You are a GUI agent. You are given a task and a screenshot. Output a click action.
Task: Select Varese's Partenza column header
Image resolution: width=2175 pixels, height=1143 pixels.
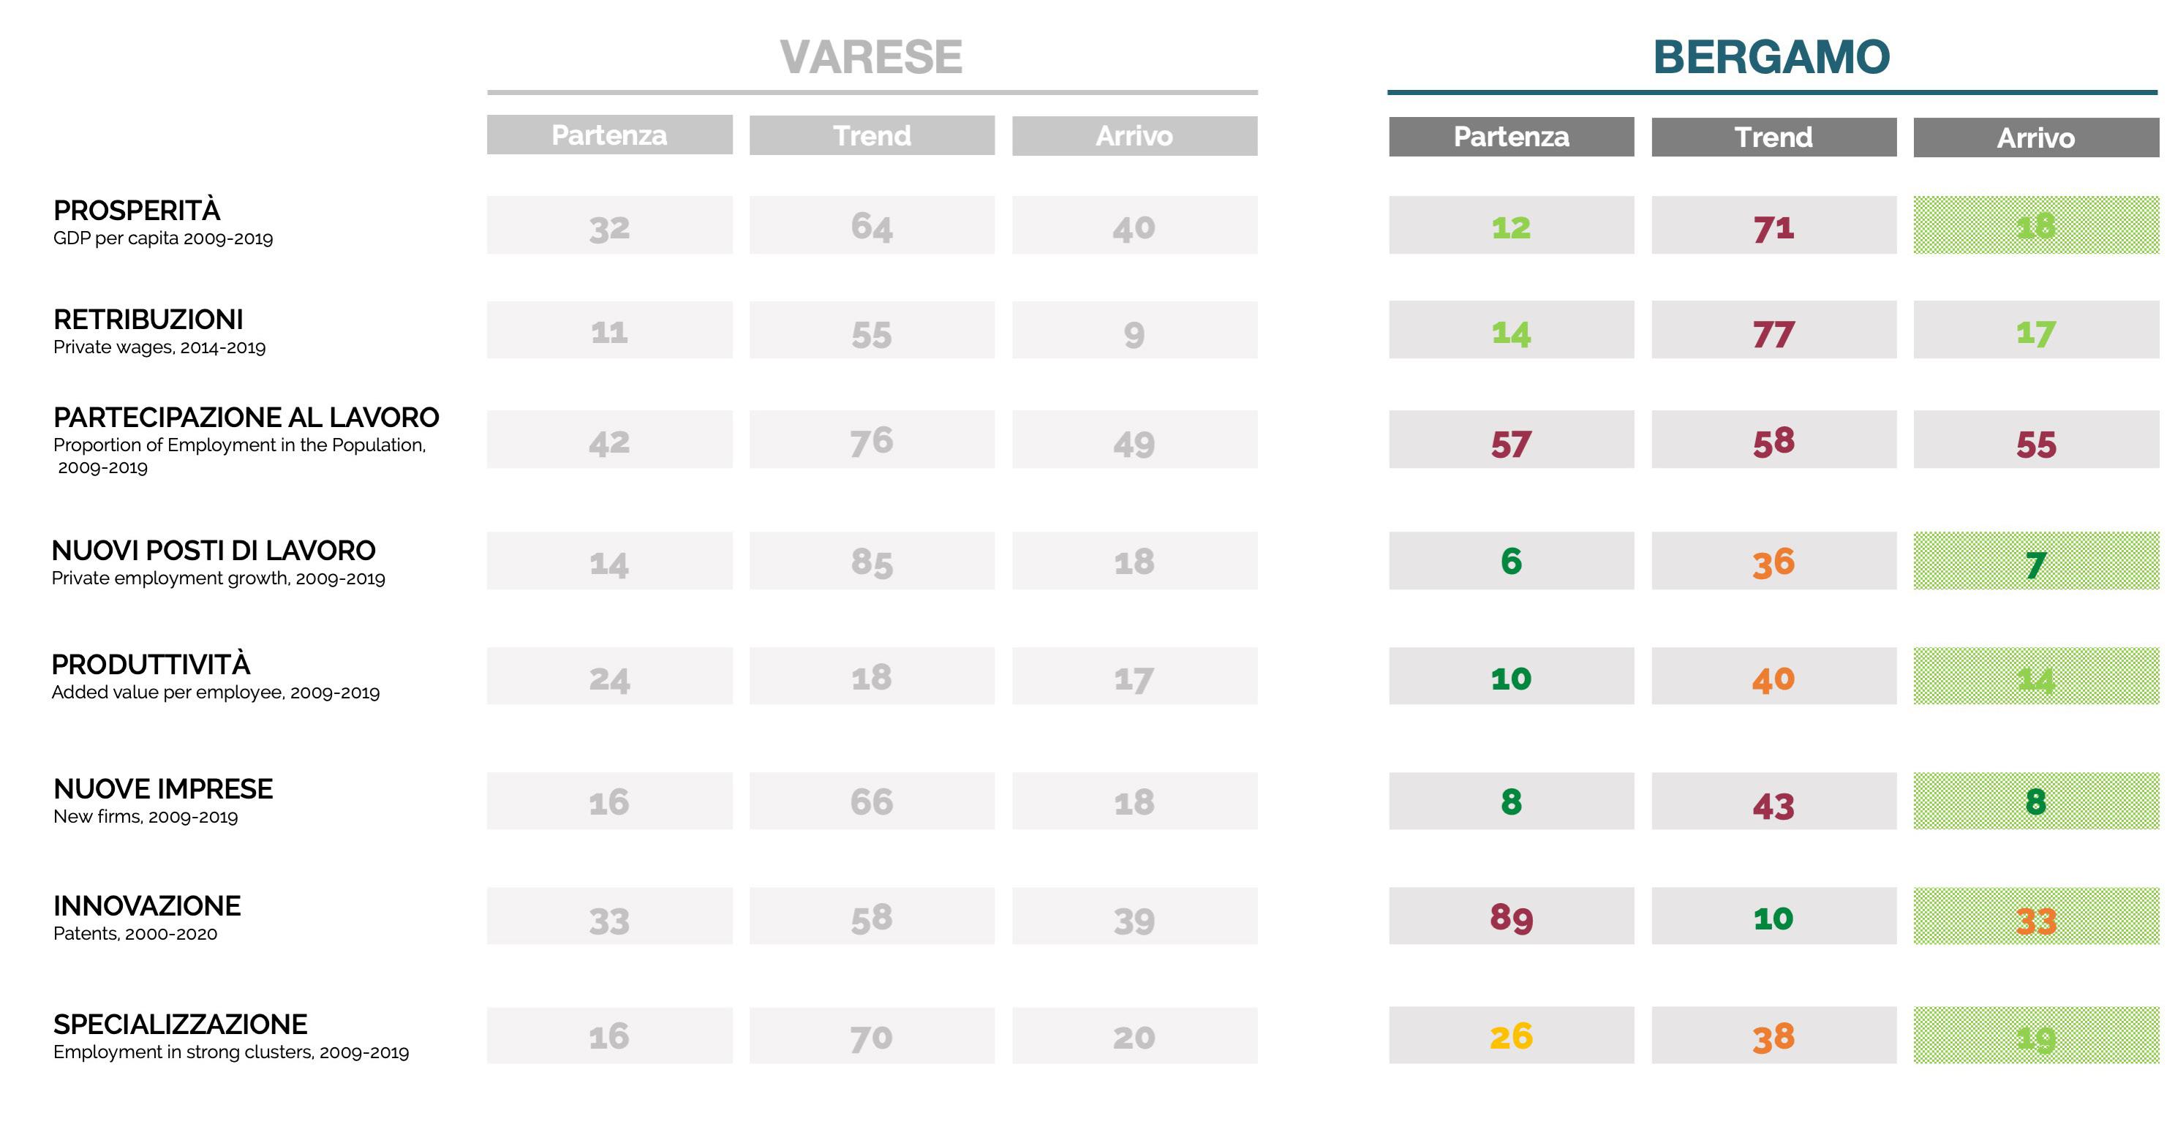608,135
